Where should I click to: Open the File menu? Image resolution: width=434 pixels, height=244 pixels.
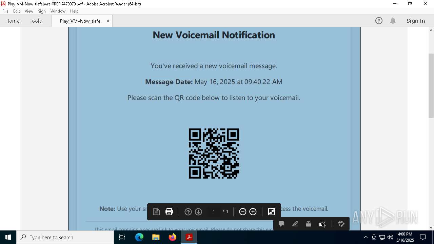click(5, 11)
